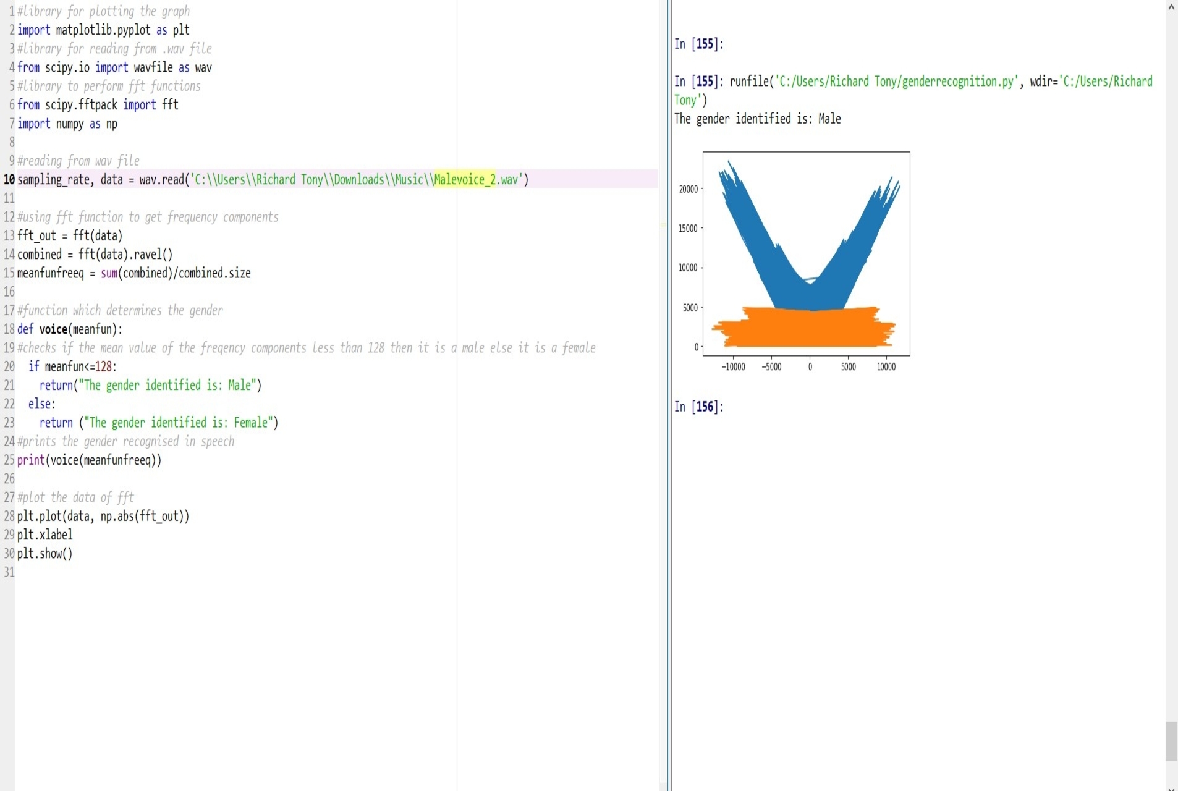Click line number 31 in editor gutter

coord(9,572)
